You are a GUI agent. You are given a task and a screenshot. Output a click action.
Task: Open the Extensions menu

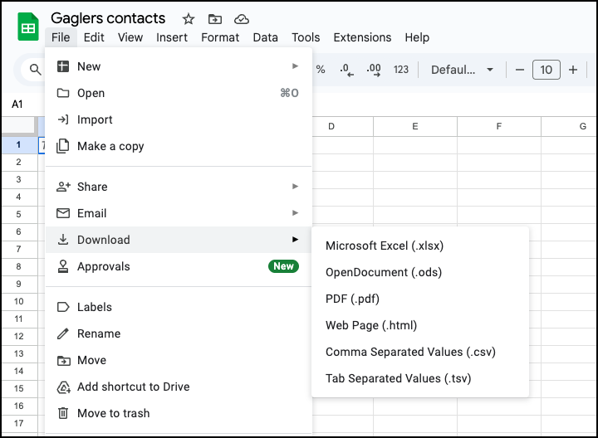point(362,37)
